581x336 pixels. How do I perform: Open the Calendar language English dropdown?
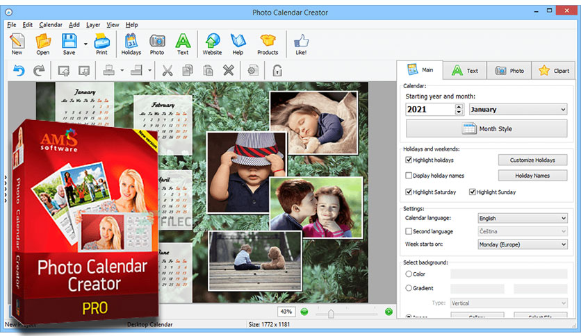click(x=523, y=218)
